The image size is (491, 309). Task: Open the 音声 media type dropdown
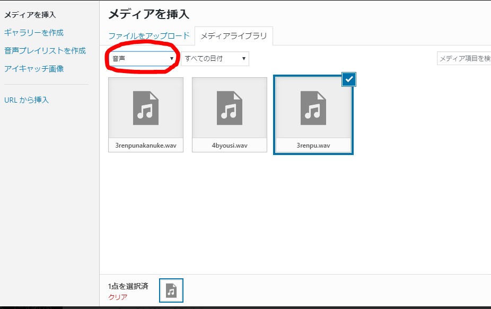pyautogui.click(x=142, y=59)
